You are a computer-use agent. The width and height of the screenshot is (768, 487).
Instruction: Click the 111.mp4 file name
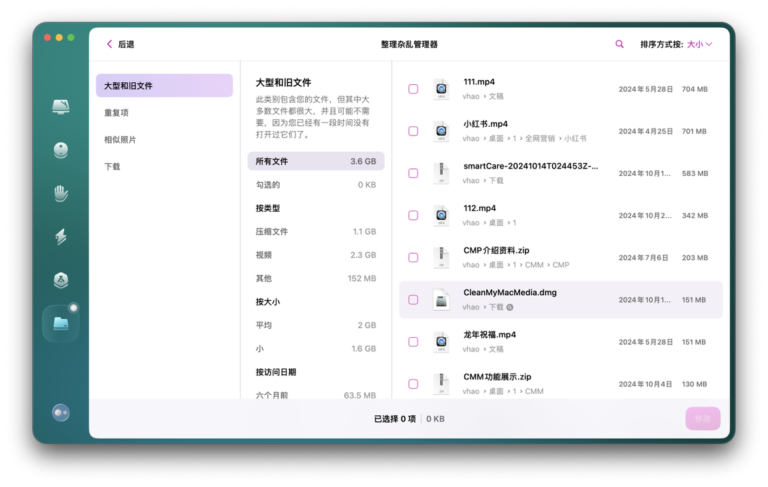[479, 82]
